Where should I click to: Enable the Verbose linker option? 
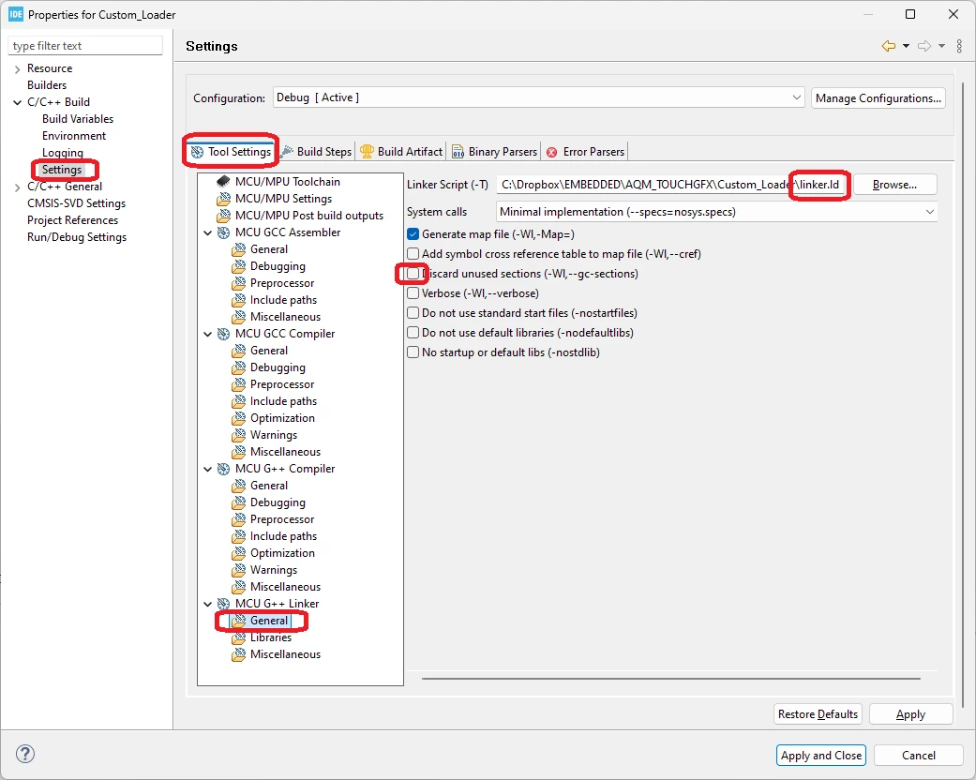413,293
